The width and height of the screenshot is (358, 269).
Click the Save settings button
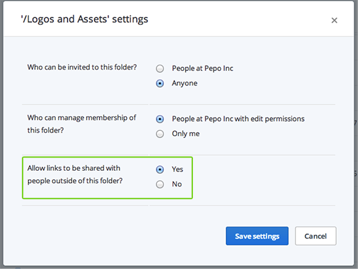point(257,236)
